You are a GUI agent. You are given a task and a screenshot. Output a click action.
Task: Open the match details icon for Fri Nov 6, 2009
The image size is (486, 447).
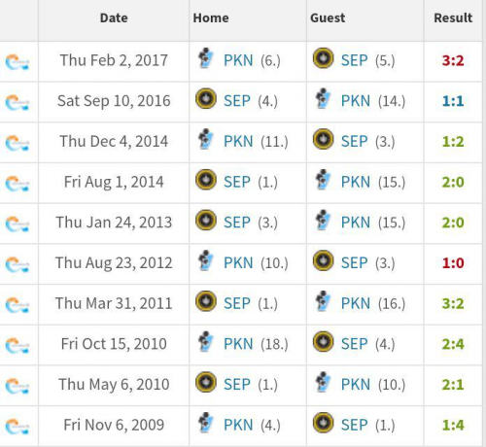pos(17,427)
